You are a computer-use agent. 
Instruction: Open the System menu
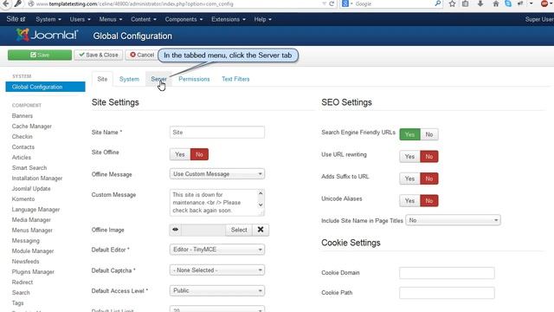(x=48, y=19)
